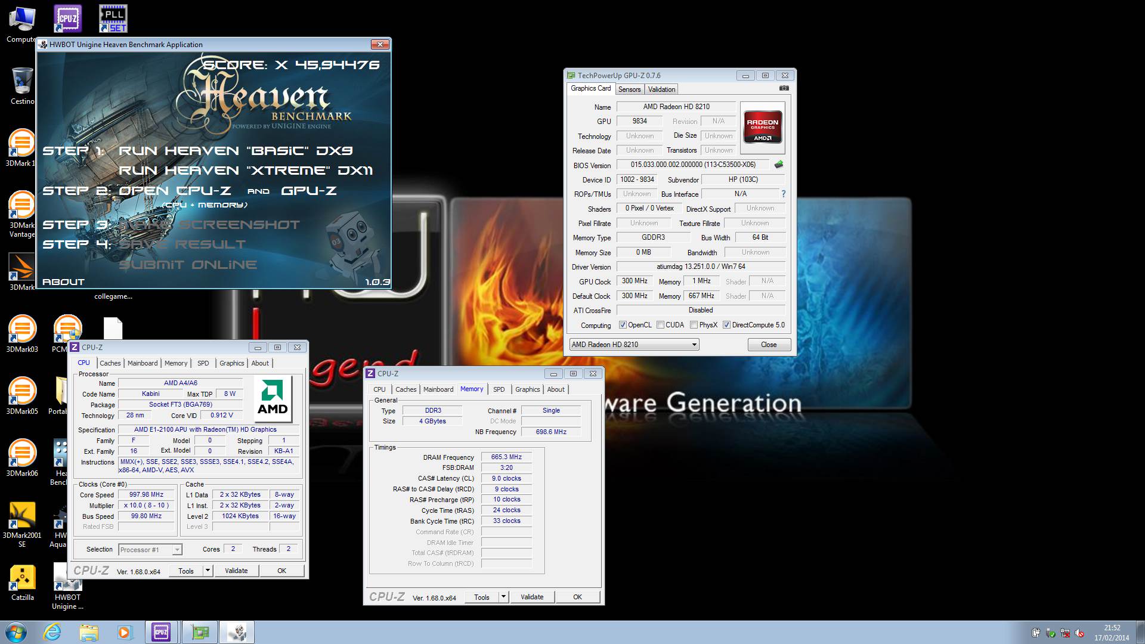Click the Close button in GPU-Z
This screenshot has height=644, width=1145.
[769, 345]
